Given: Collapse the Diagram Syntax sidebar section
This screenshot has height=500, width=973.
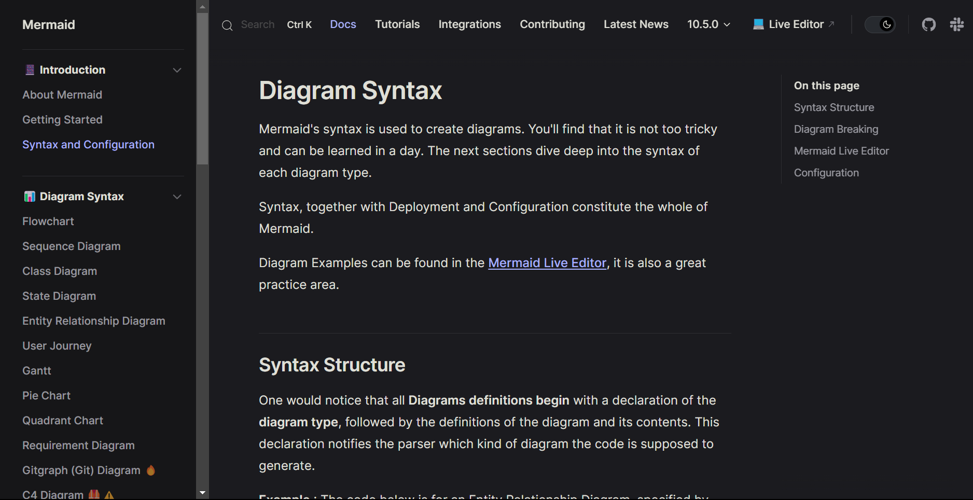Looking at the screenshot, I should coord(177,197).
